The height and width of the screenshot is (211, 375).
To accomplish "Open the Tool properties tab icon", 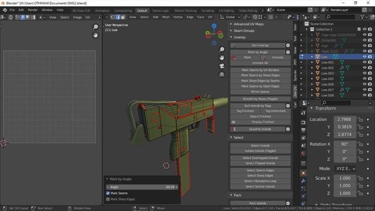I will coord(304,113).
